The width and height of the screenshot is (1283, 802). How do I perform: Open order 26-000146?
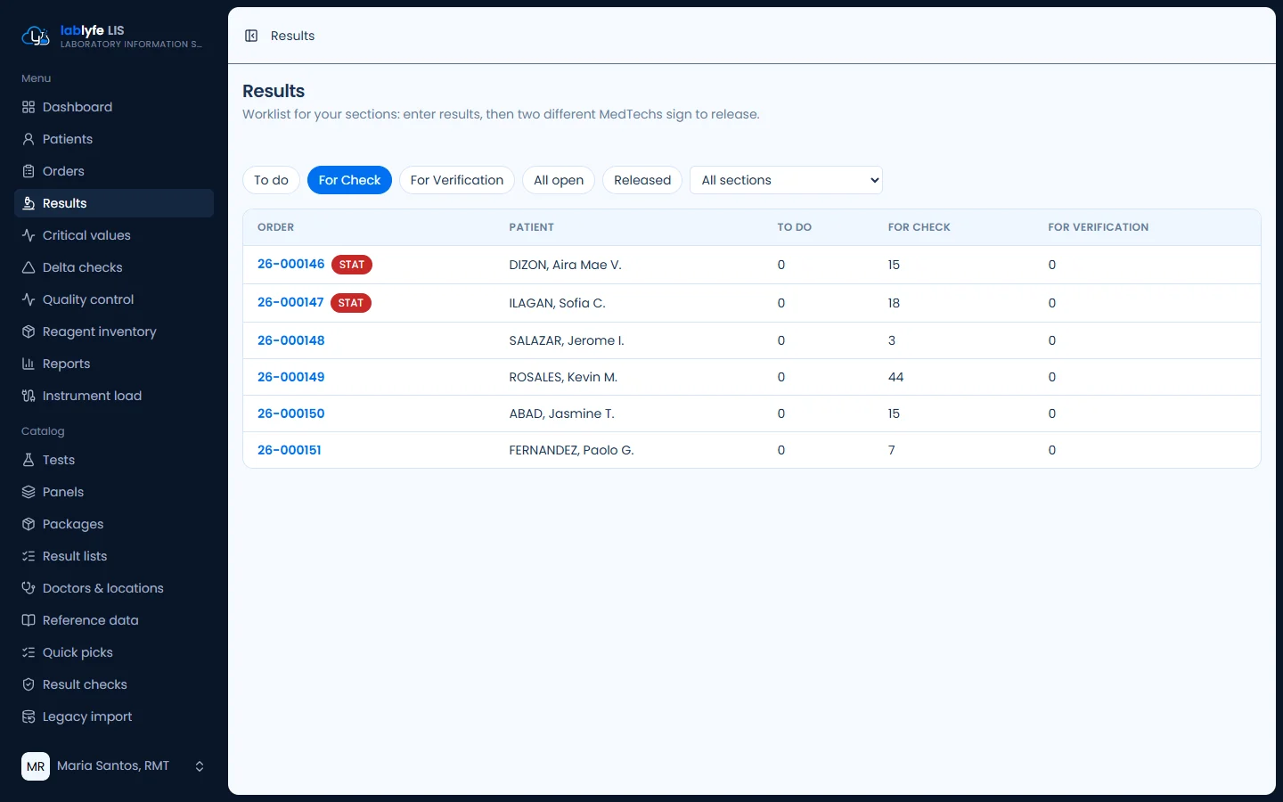290,265
